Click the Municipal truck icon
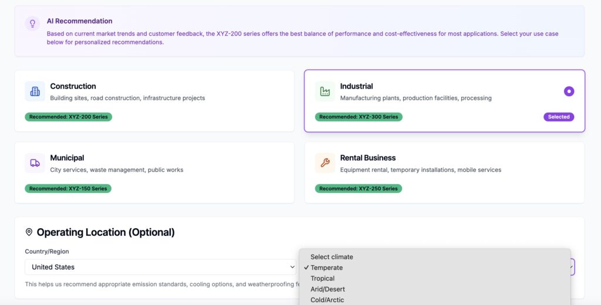Image resolution: width=601 pixels, height=305 pixels. click(35, 163)
